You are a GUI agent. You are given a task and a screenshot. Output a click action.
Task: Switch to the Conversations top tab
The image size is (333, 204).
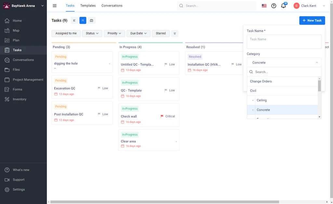click(x=112, y=6)
